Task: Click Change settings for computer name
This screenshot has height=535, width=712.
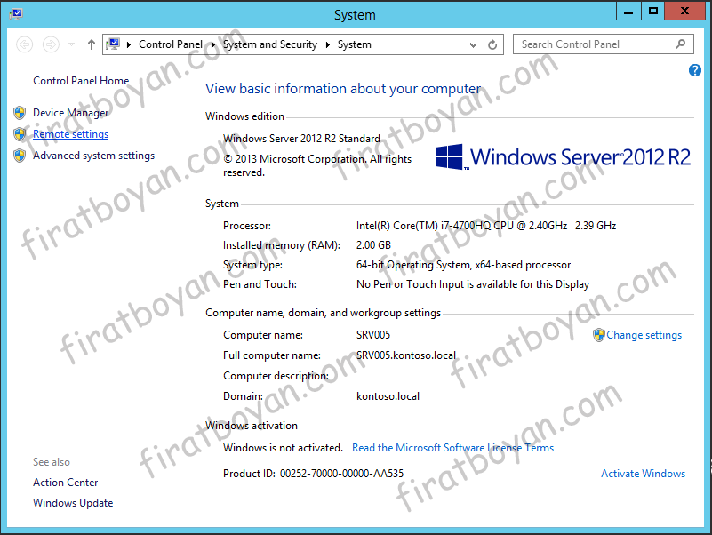Action: pyautogui.click(x=644, y=335)
